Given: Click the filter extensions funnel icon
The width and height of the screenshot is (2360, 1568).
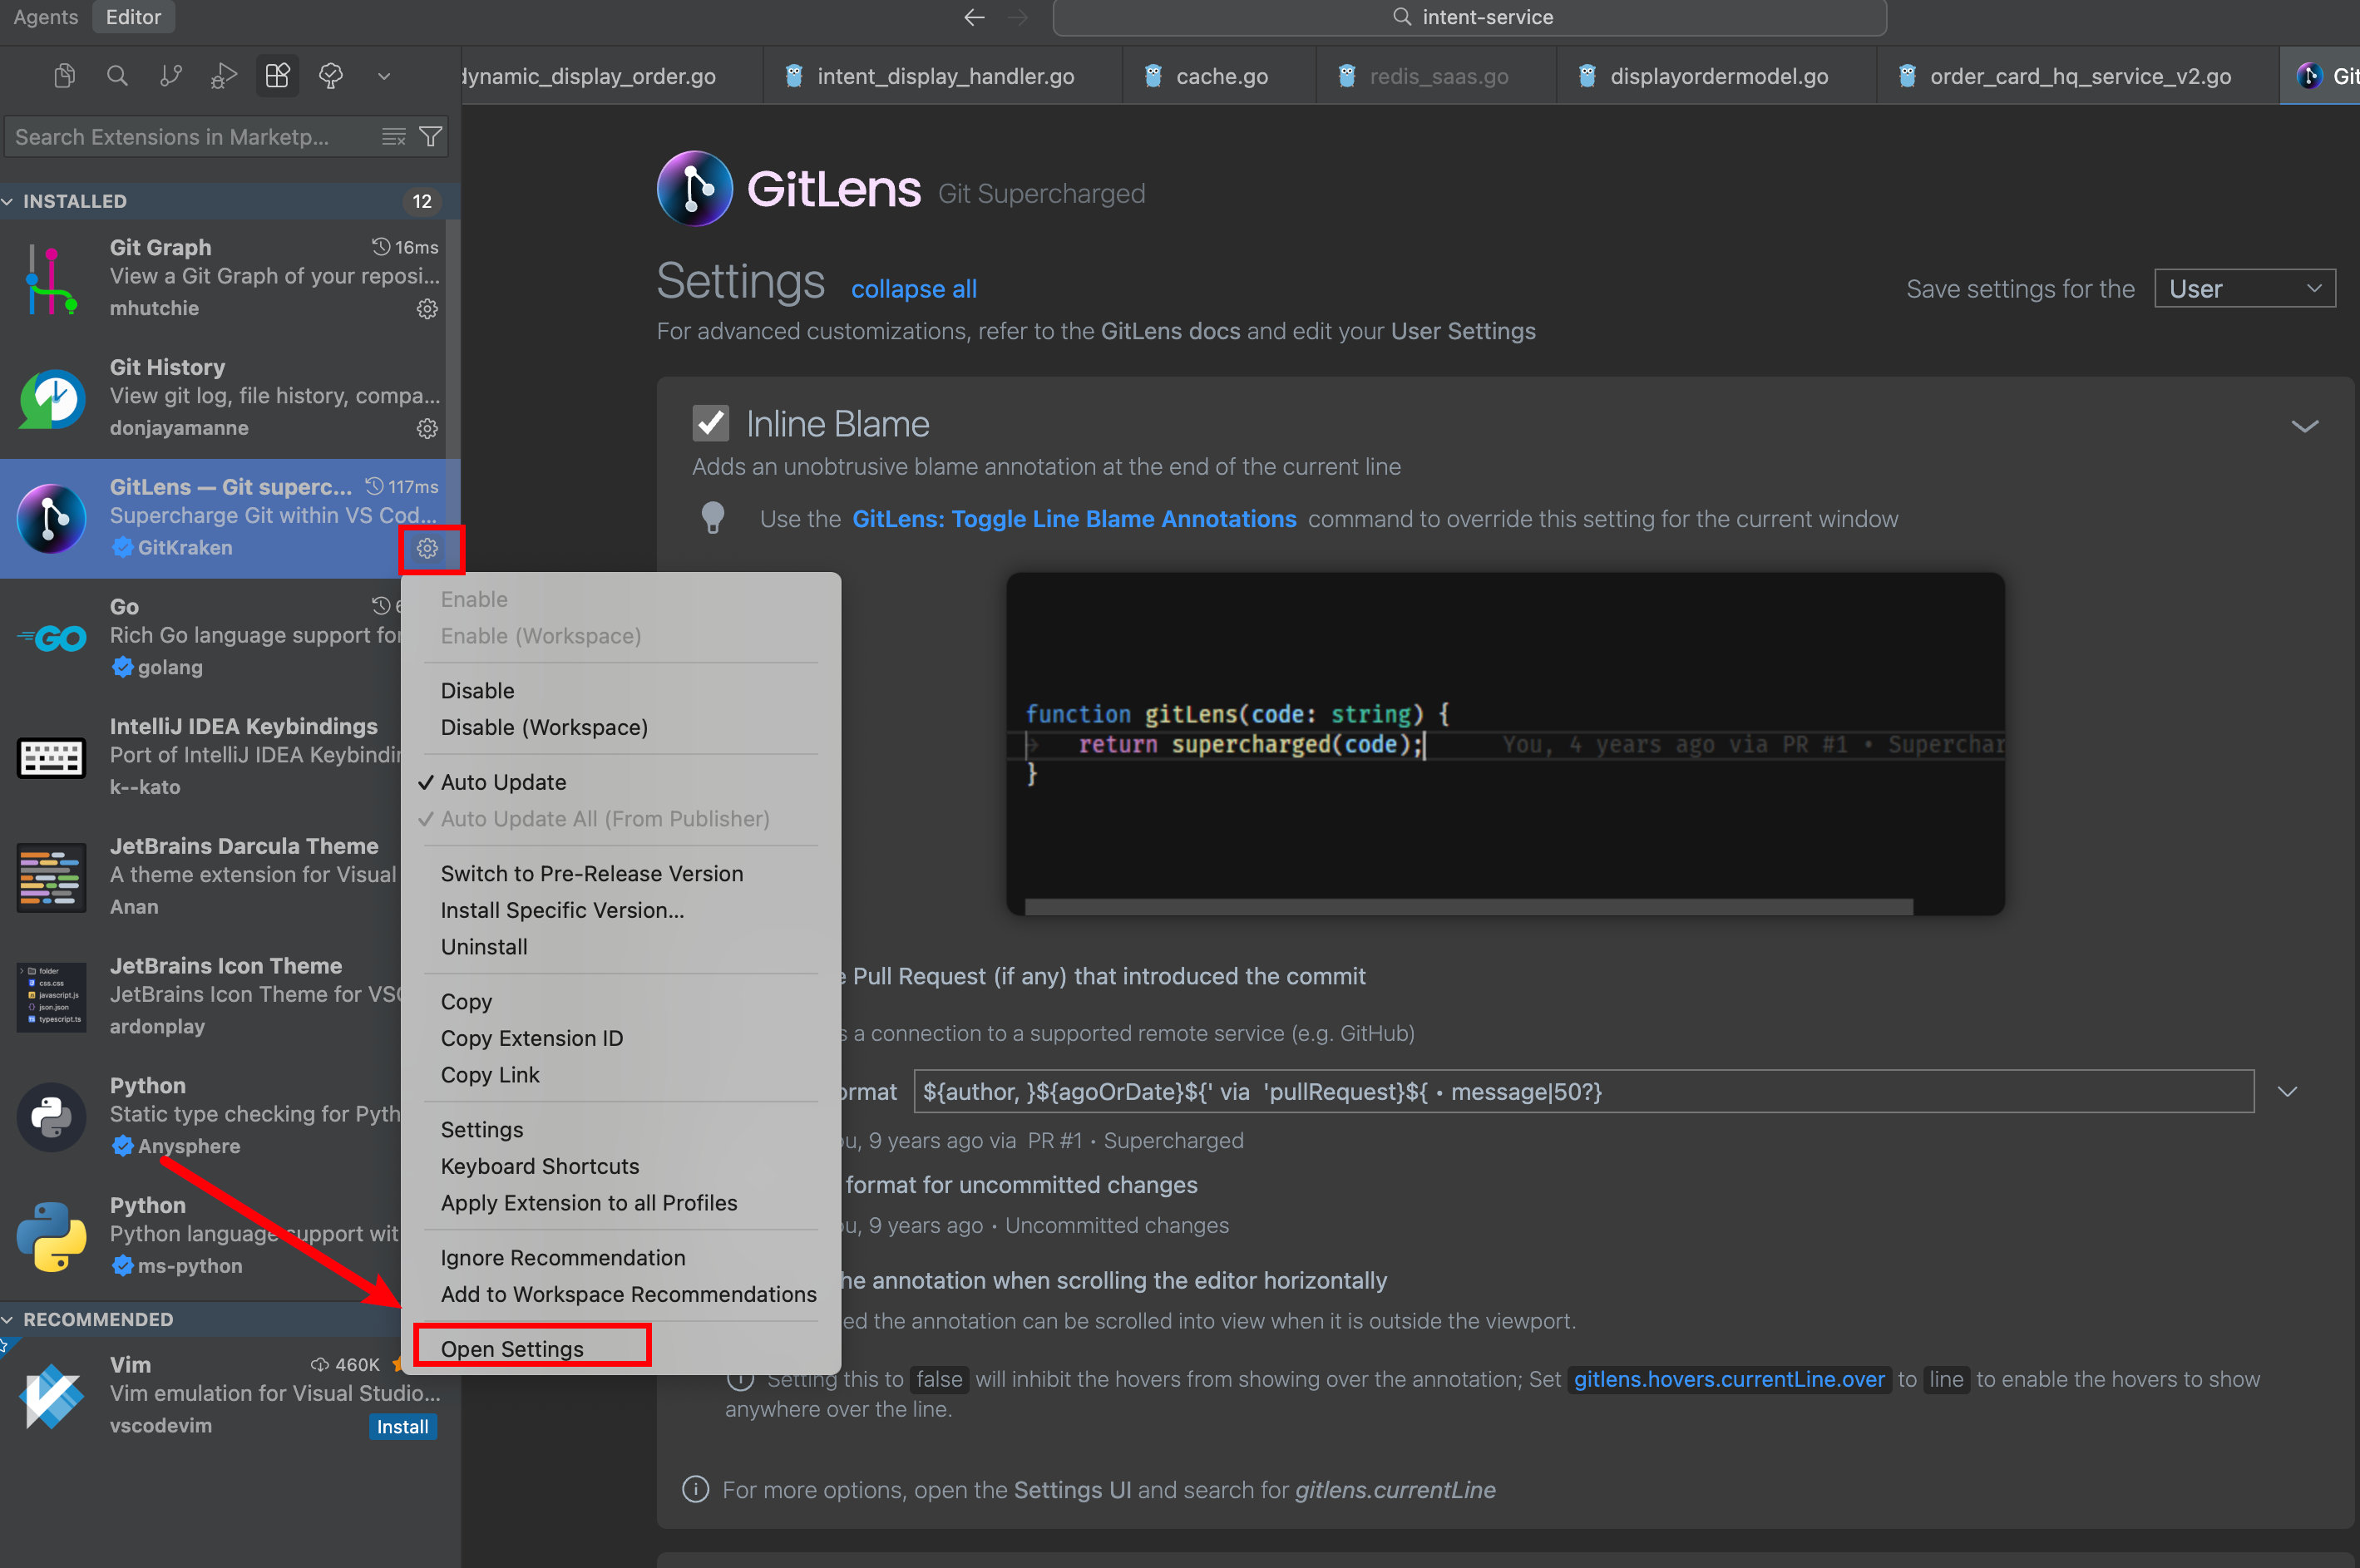Looking at the screenshot, I should coord(431,137).
